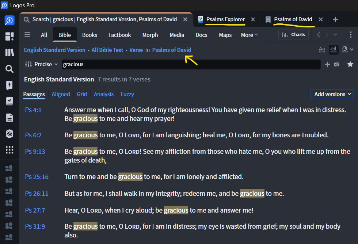Open the Ps 9:13 reference link

tap(35, 152)
